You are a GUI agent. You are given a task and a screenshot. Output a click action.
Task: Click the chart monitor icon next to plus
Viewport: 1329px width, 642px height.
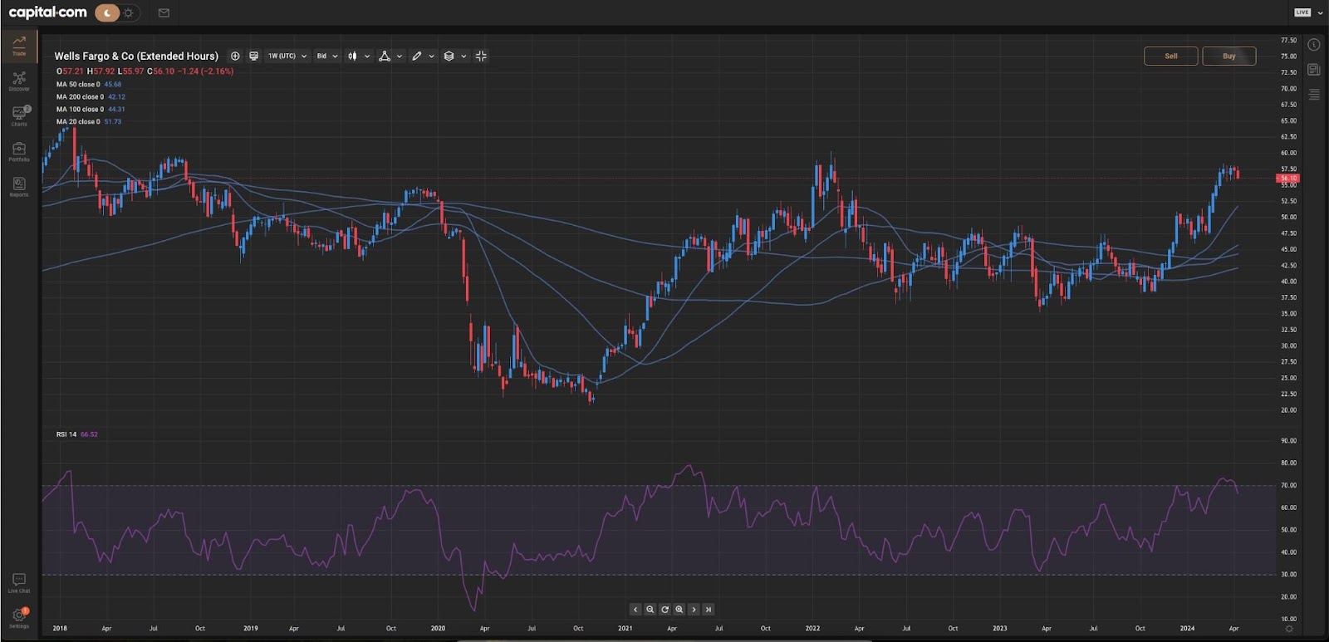click(x=253, y=56)
